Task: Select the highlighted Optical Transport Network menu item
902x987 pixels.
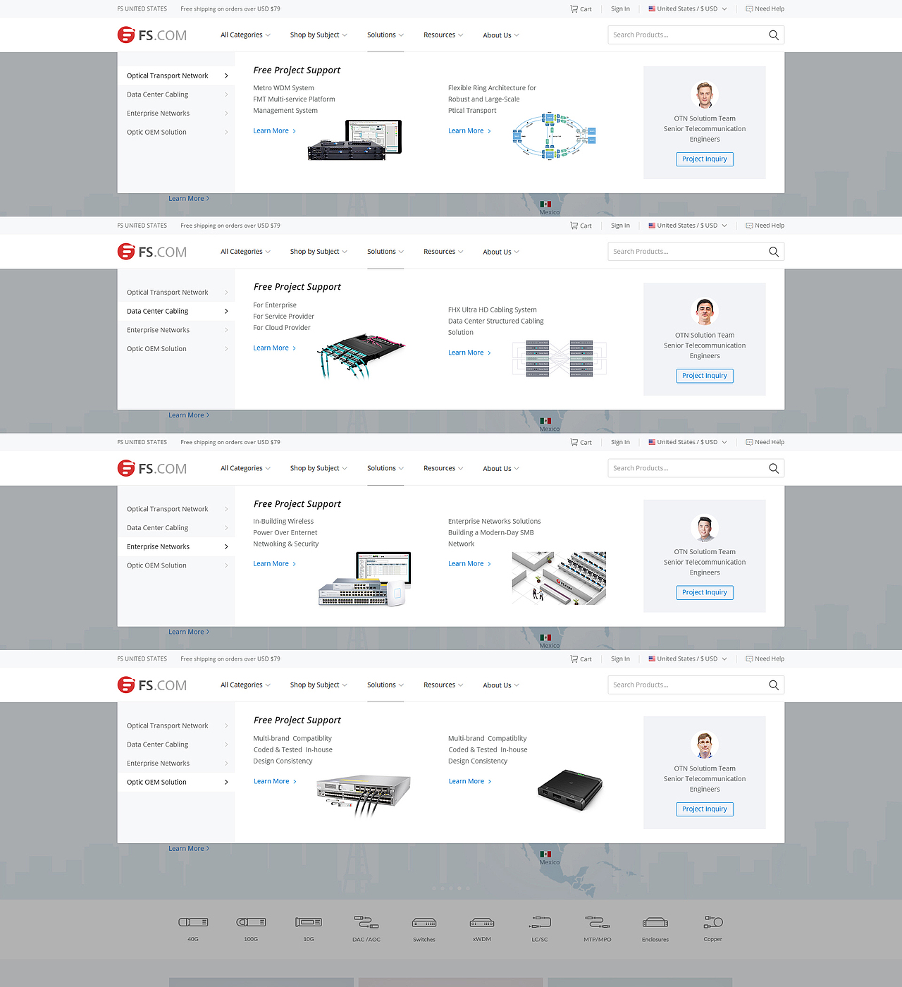Action: 175,75
